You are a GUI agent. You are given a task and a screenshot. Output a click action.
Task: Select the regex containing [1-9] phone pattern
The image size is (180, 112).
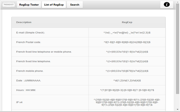[x=127, y=52]
